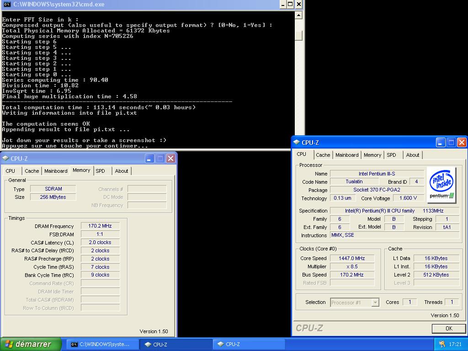Click the Package field Socket 370 FC-PGA2
Image resolution: width=468 pixels, height=351 pixels.
click(x=377, y=190)
